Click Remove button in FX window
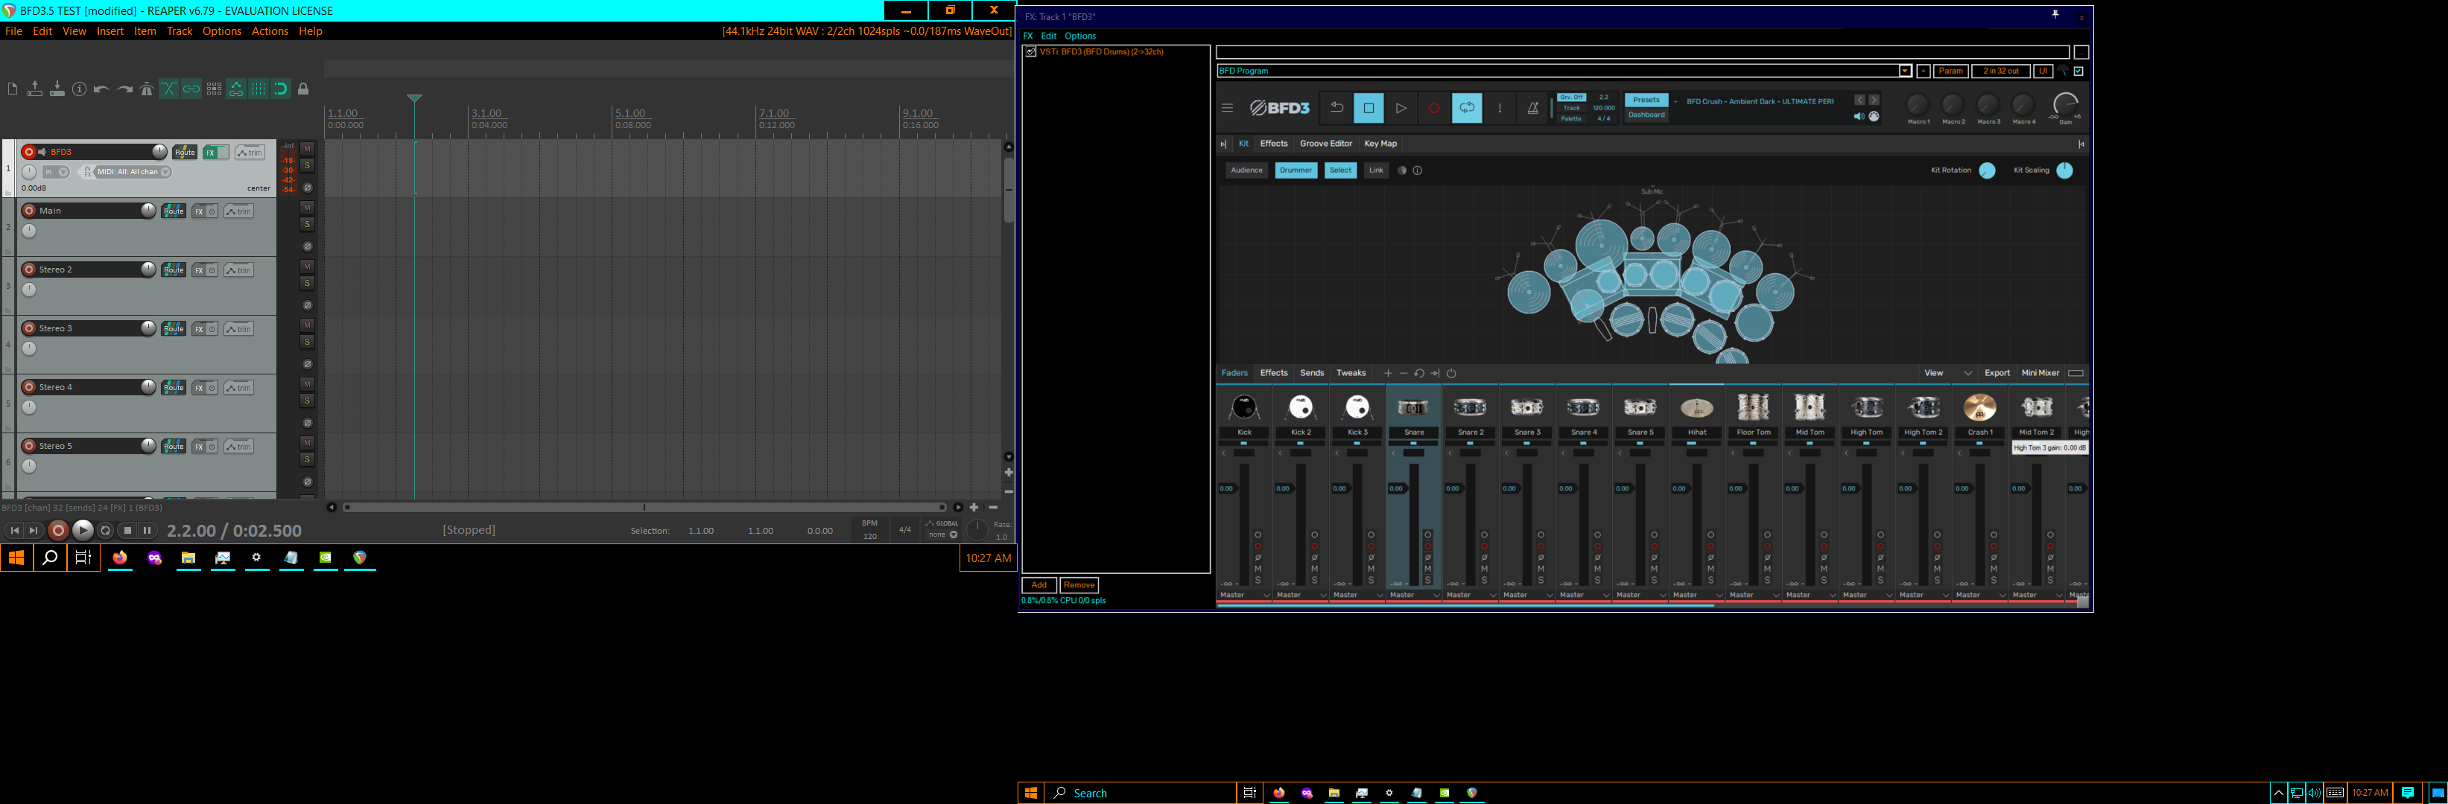2448x804 pixels. 1079,586
